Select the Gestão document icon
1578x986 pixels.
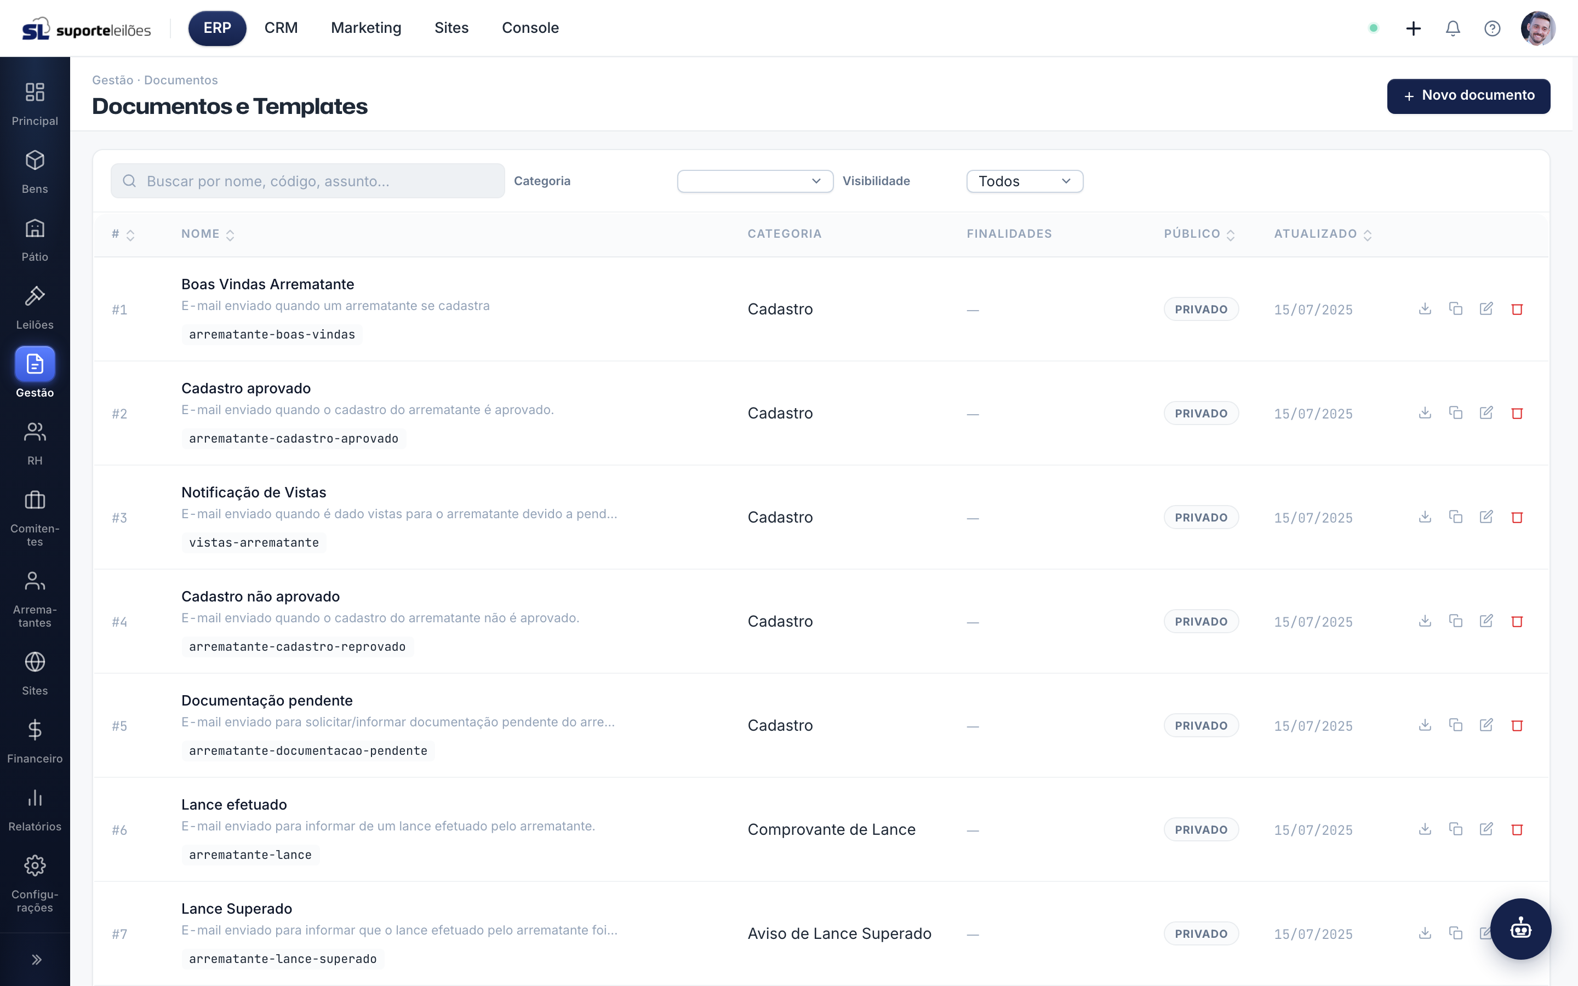point(35,364)
